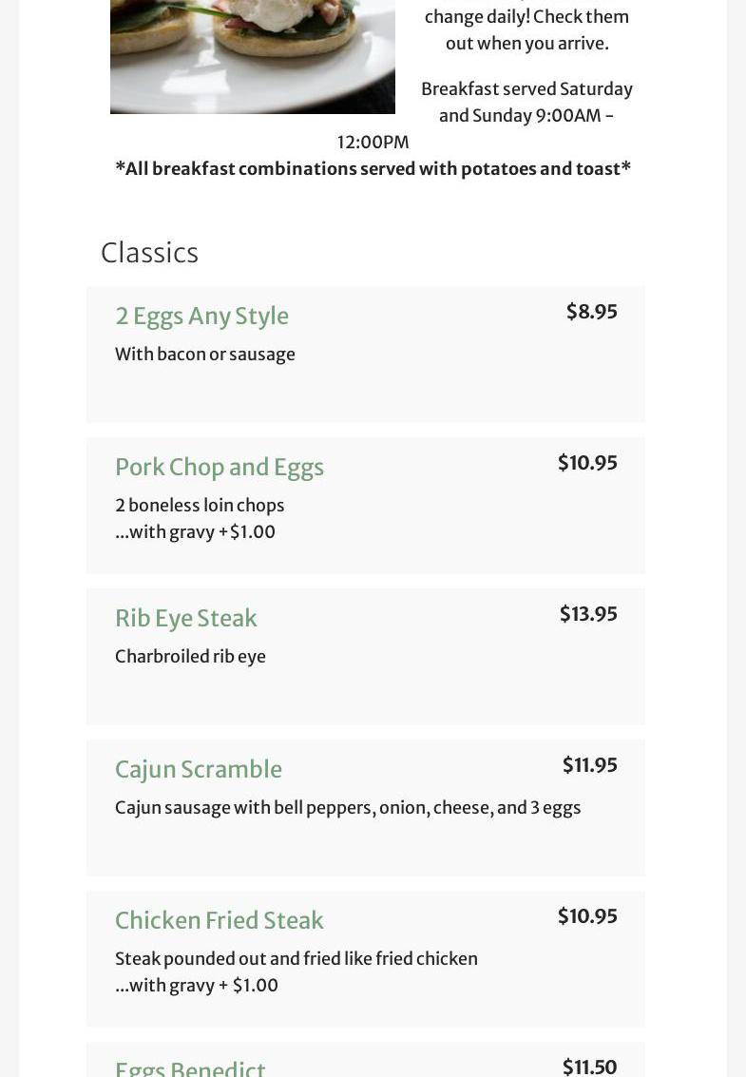The image size is (746, 1077).
Task: Click the 'All breakfast combinations served' notice
Action: 373,168
